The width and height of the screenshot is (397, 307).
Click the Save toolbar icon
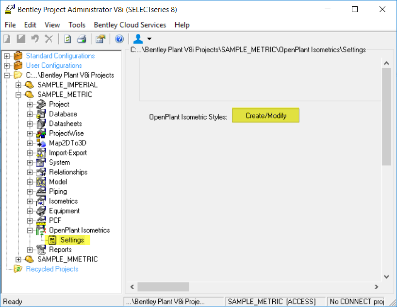click(x=21, y=39)
